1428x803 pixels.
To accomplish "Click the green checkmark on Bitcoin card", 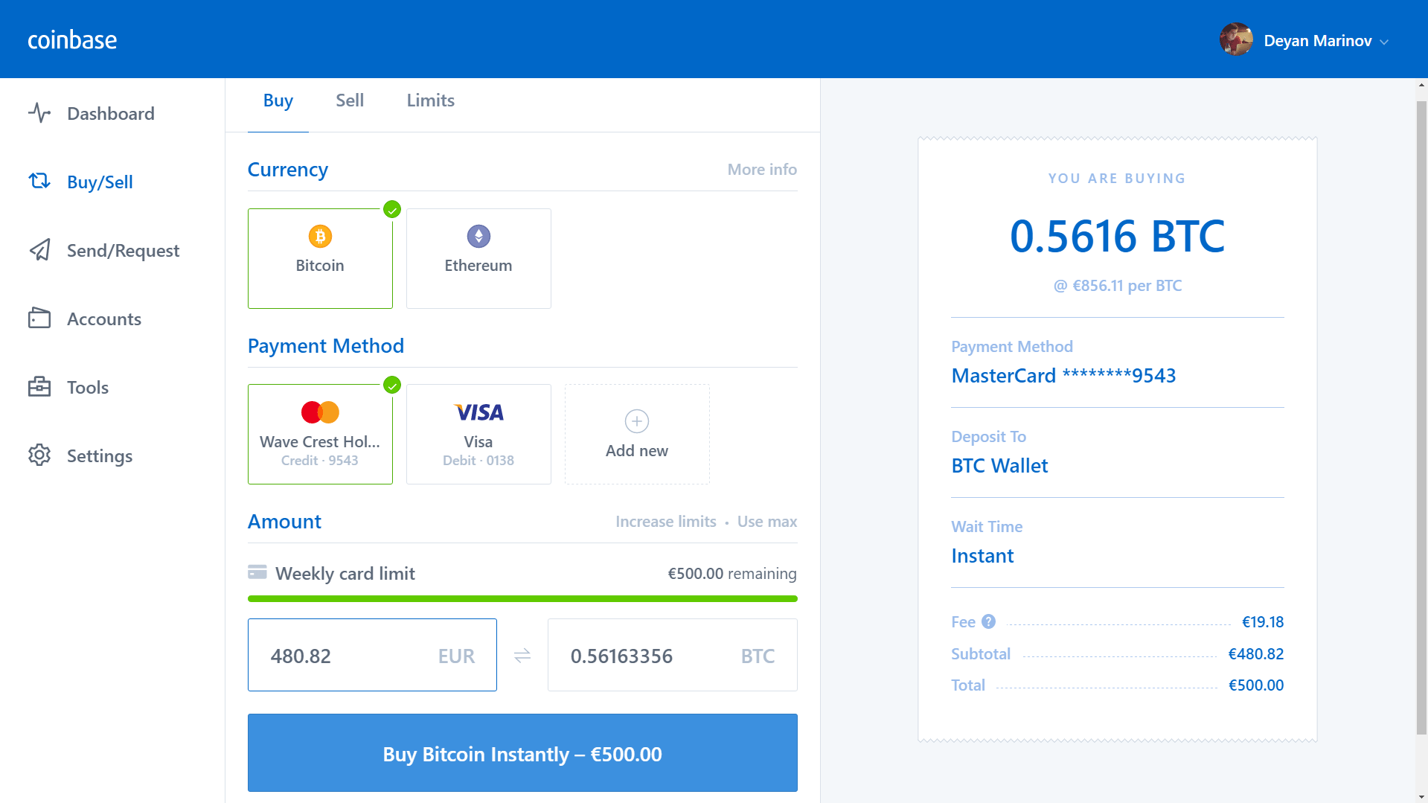I will [x=392, y=210].
